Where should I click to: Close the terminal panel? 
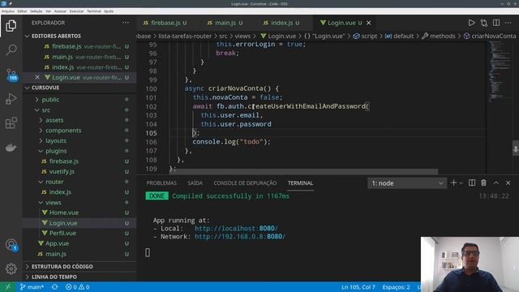[x=508, y=182]
